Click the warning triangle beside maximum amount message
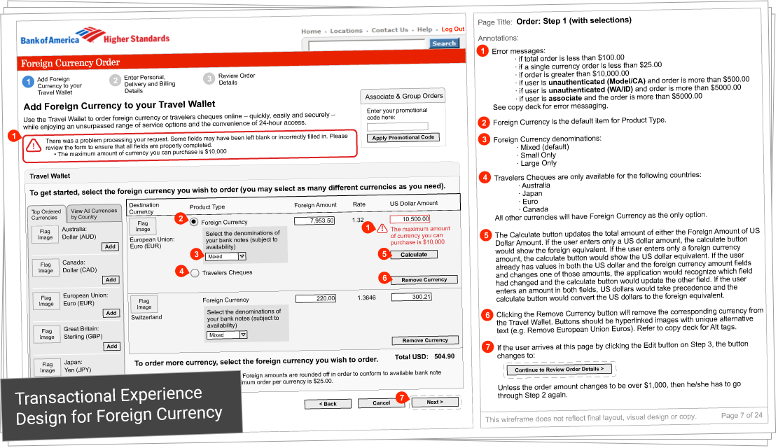This screenshot has width=778, height=448. [382, 229]
